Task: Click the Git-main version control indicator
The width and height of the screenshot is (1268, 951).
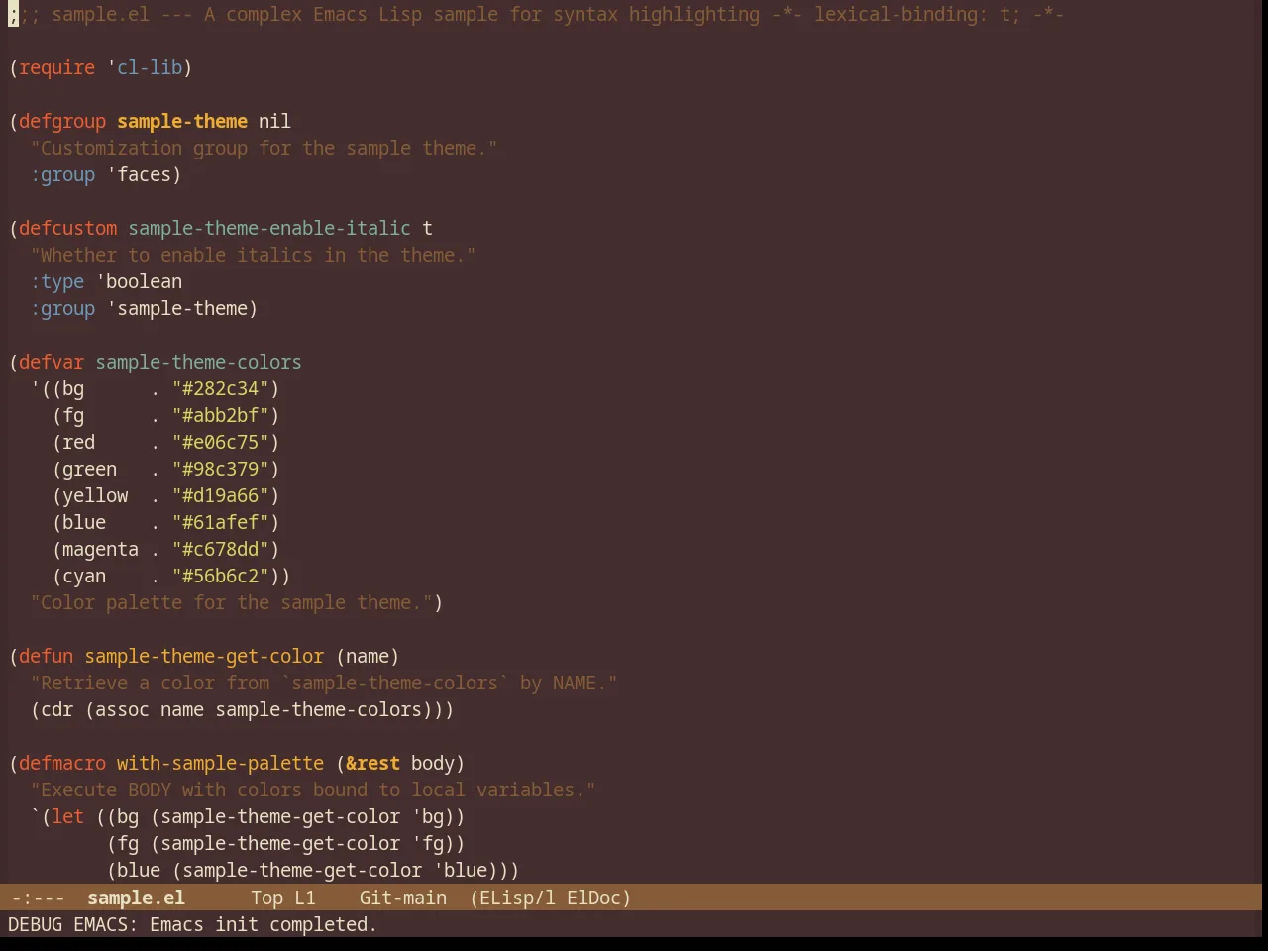Action: (402, 898)
